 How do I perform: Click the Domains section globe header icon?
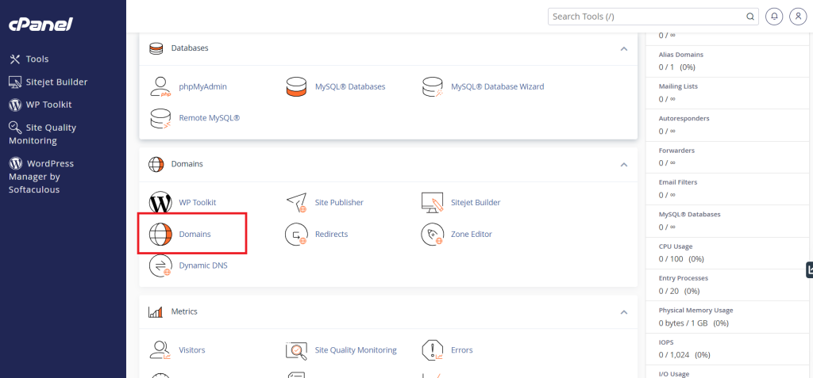(x=156, y=164)
